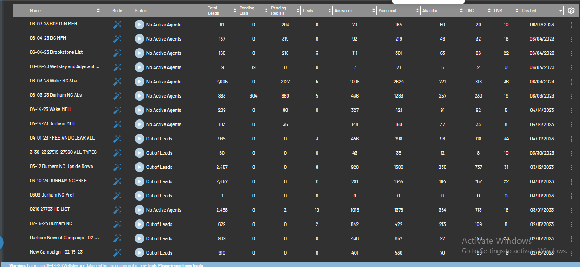Image resolution: width=580 pixels, height=267 pixels.
Task: Click mode wand icon for 04-14-23 Wake MFH
Action: pos(117,110)
